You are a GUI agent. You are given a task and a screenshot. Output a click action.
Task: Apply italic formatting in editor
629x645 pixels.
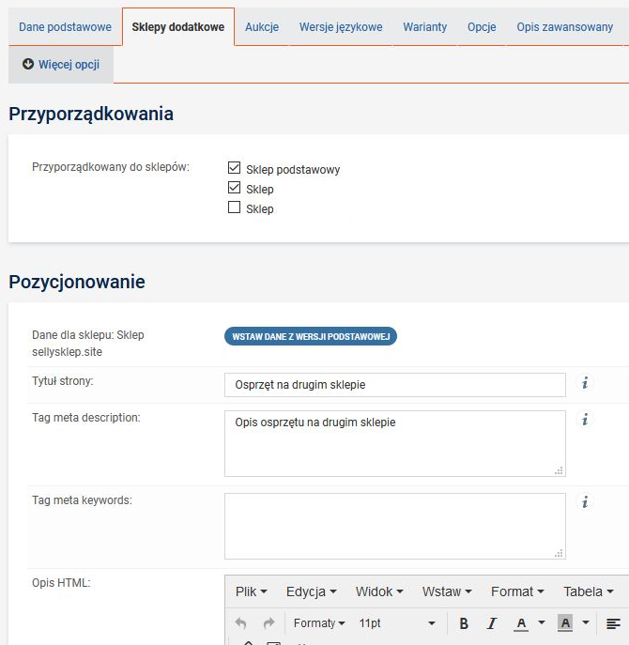coord(491,623)
